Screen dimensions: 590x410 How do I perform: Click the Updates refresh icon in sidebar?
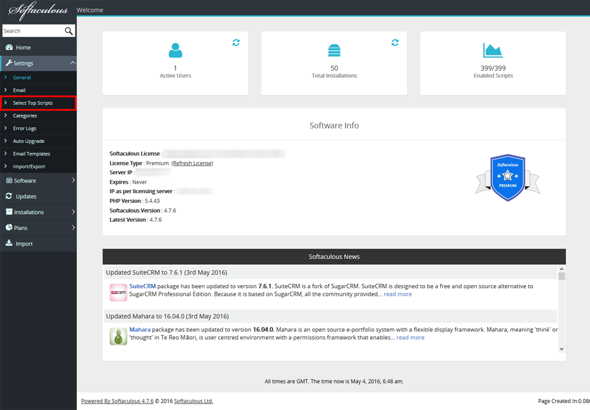[9, 196]
